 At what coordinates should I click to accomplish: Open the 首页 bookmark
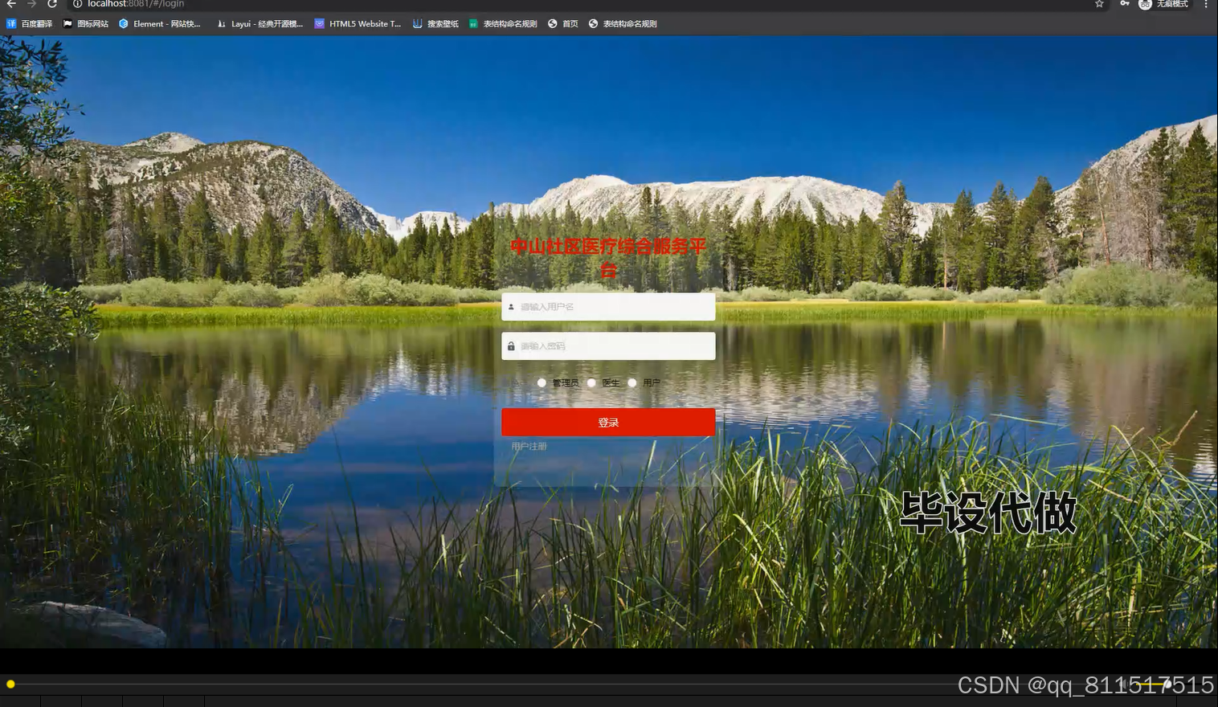coord(563,24)
